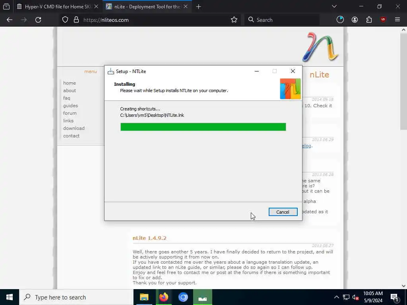Click the scrollbar up arrow
407x305 pixels.
(403, 30)
